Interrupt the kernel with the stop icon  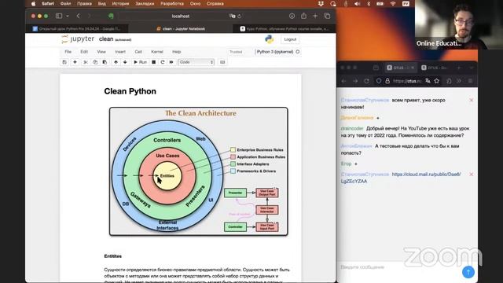click(154, 62)
